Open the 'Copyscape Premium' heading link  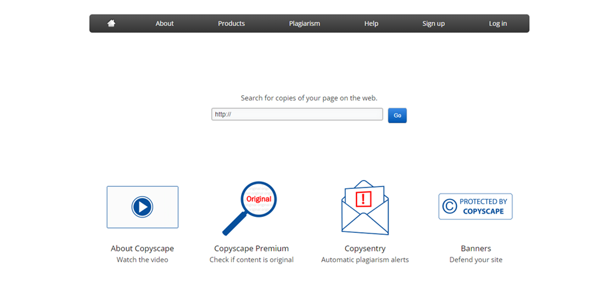tap(251, 248)
